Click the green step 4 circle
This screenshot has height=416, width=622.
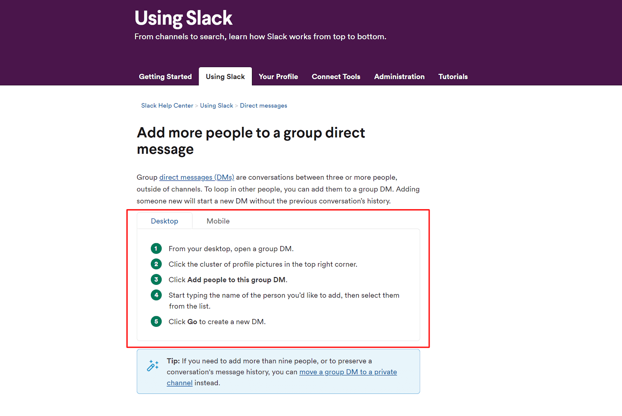(156, 295)
